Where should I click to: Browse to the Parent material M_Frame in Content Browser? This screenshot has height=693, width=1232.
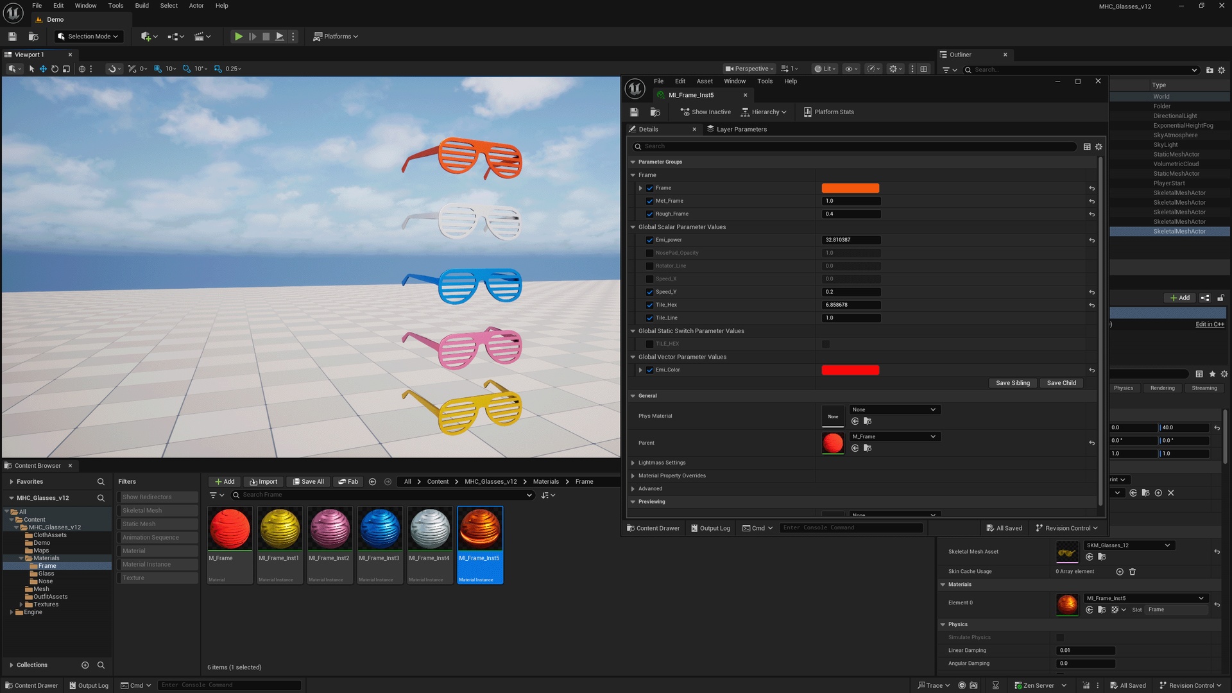point(868,448)
